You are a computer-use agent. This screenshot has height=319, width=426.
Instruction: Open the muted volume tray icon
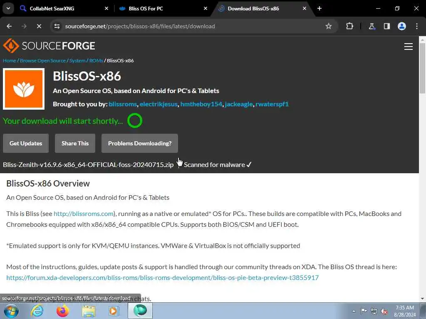384,312
